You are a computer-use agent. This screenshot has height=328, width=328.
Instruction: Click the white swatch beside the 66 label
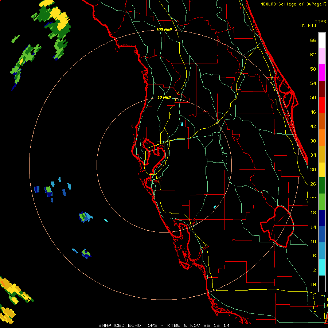pyautogui.click(x=322, y=40)
